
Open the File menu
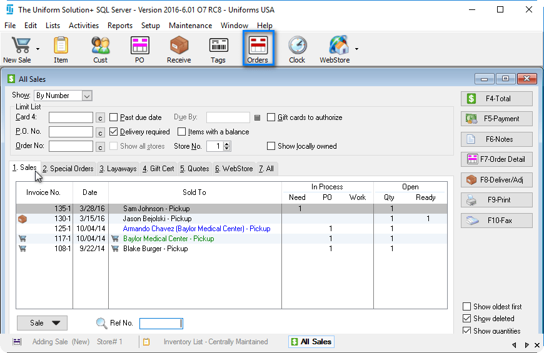[10, 26]
